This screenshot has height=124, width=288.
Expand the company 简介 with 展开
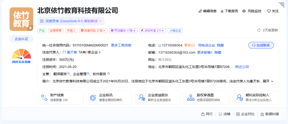coord(268,81)
